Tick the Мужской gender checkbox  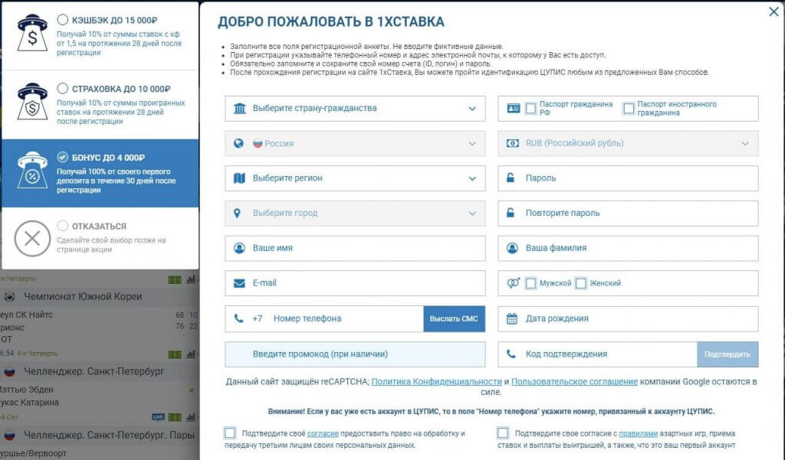[530, 283]
